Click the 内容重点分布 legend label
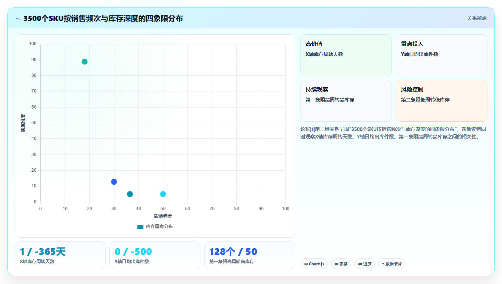The height and width of the screenshot is (284, 502). (159, 227)
